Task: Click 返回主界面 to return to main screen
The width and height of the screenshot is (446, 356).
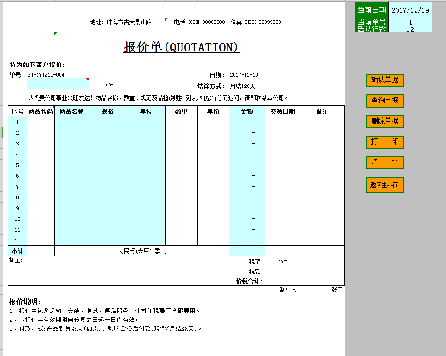Action: tap(384, 185)
